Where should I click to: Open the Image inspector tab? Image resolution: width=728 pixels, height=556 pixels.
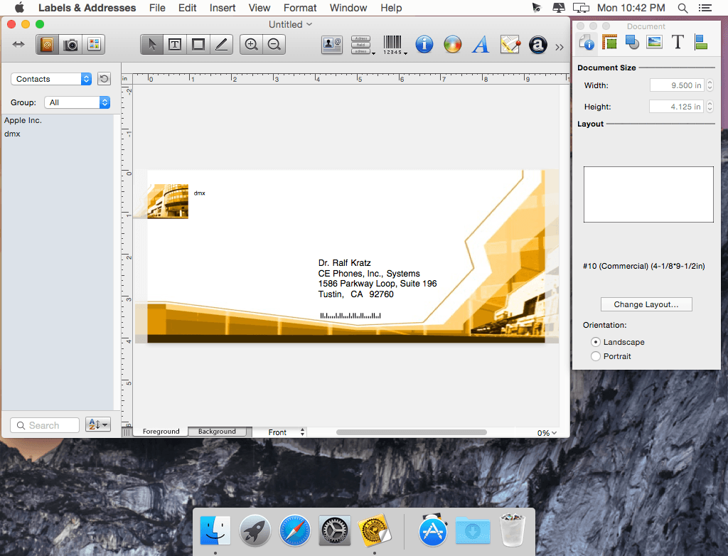(655, 42)
